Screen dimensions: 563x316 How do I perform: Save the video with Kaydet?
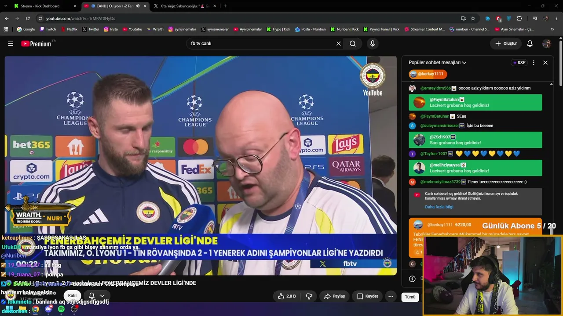(367, 296)
